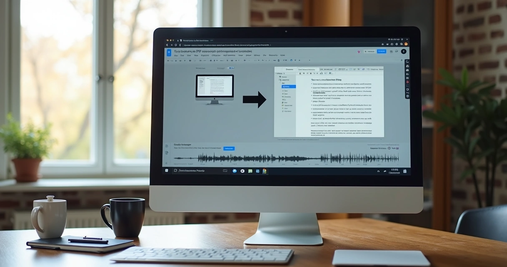Select the highlighted blue item in the embedded sidebar
This screenshot has height=267, width=507.
(289, 86)
